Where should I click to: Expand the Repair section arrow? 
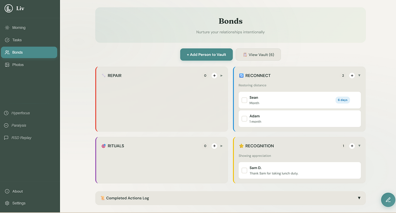[222, 76]
